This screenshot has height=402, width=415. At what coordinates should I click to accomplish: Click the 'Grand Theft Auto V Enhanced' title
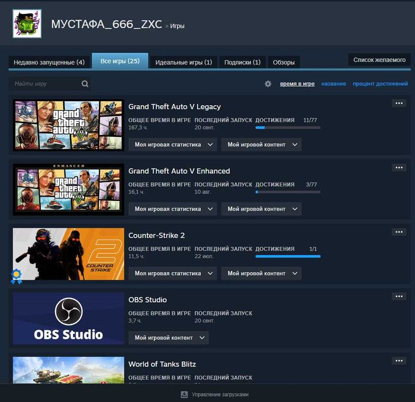[x=179, y=171]
